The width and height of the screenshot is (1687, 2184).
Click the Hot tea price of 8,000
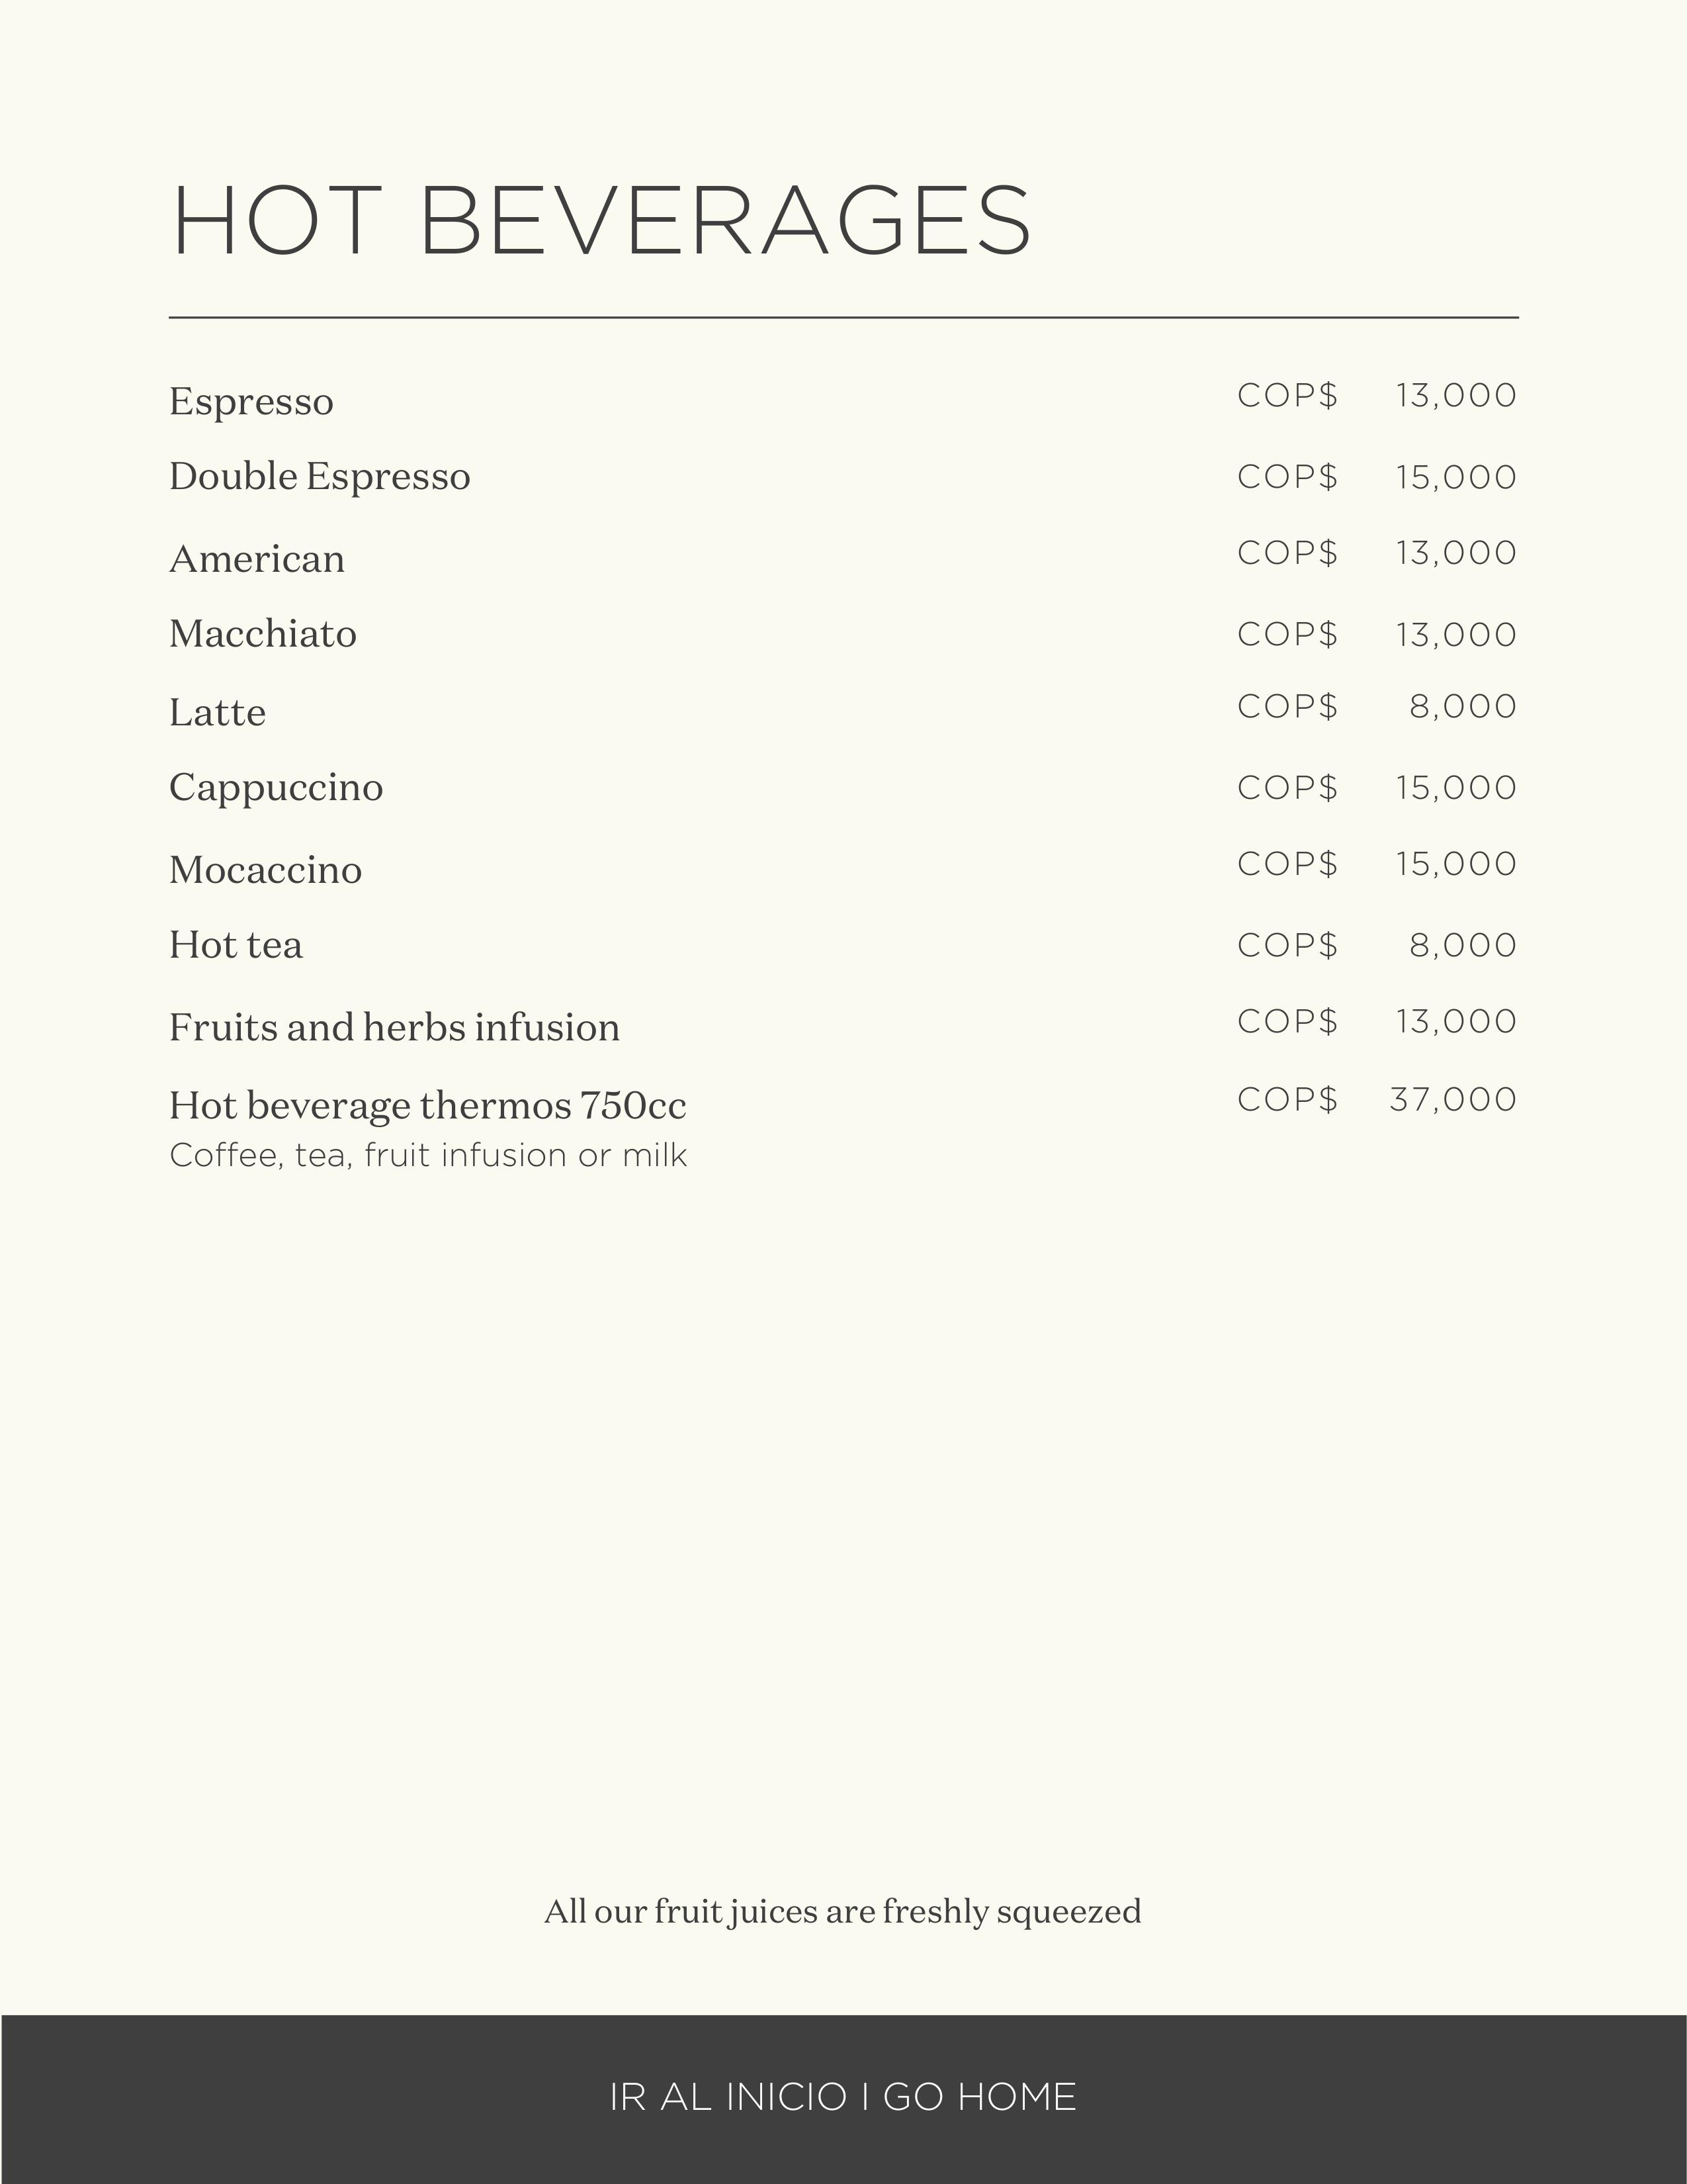point(1462,946)
